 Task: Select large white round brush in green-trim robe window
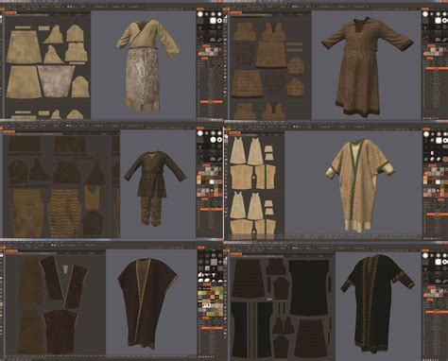(426, 134)
